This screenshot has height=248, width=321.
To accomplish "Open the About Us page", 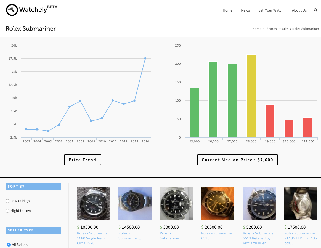I will pos(299,10).
